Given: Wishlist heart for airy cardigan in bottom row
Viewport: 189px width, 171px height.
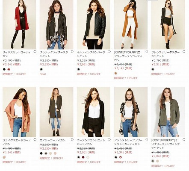Looking at the screenshot, I should [x=72, y=140].
